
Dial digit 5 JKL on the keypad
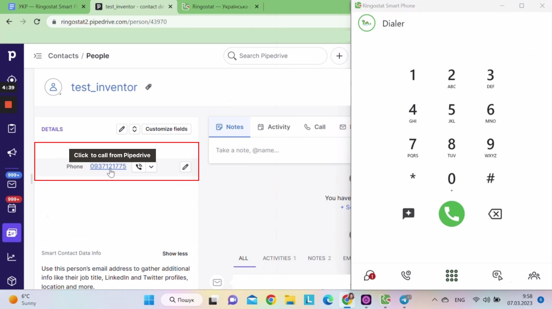[x=452, y=113]
